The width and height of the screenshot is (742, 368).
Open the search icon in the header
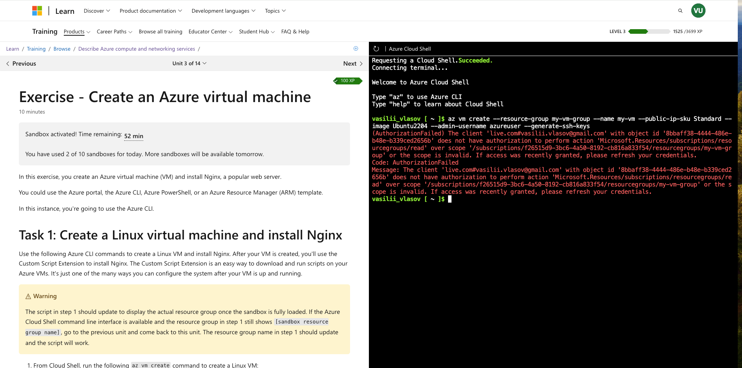pos(680,11)
